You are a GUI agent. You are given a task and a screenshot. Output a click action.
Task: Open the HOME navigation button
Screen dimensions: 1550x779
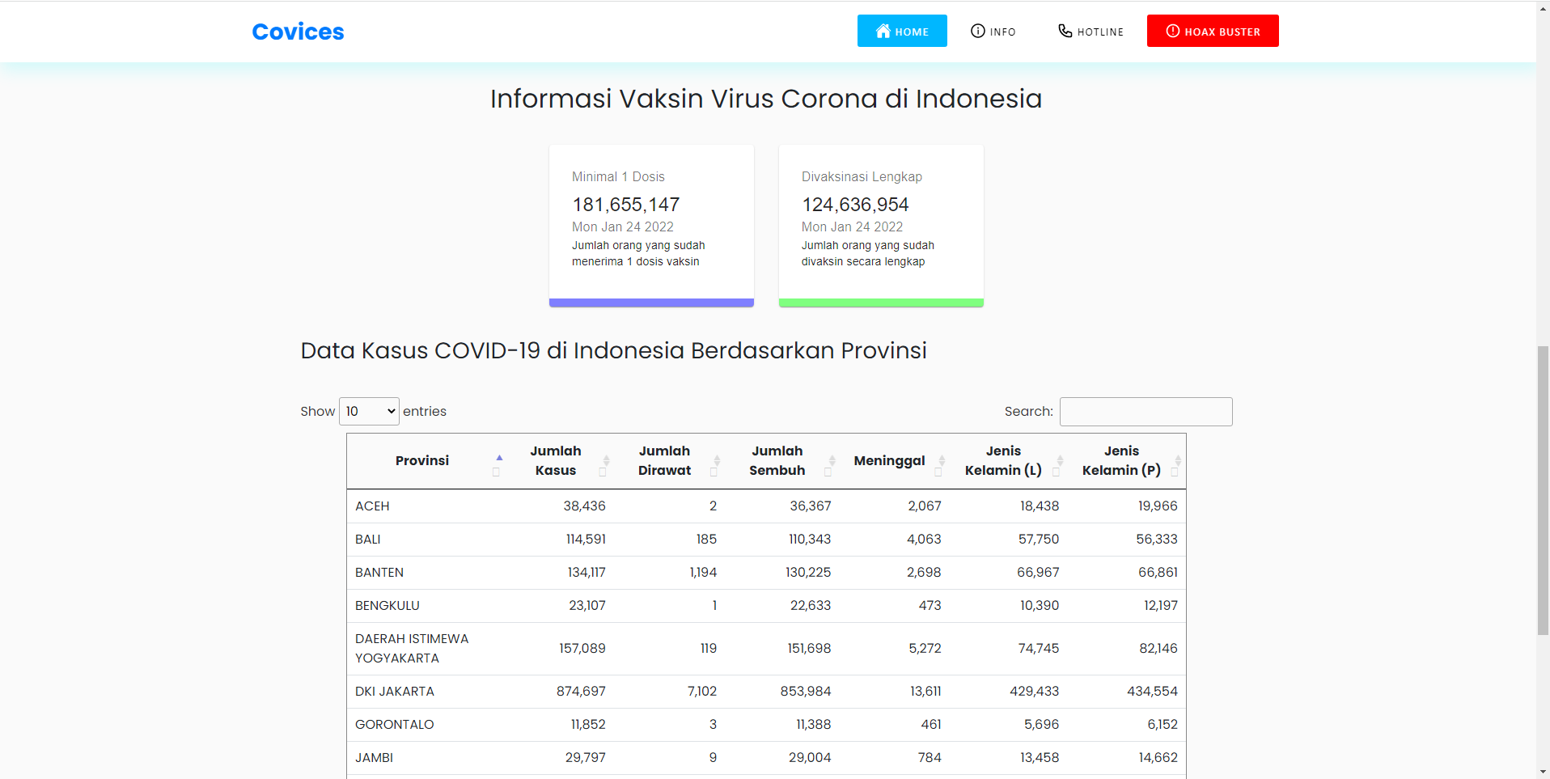pyautogui.click(x=902, y=31)
